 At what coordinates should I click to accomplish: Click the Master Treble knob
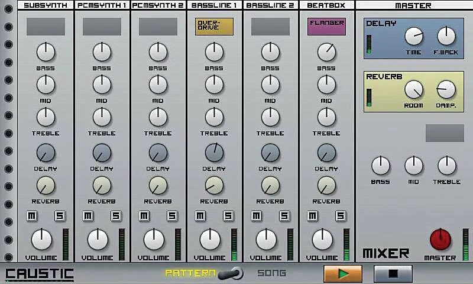(x=447, y=166)
